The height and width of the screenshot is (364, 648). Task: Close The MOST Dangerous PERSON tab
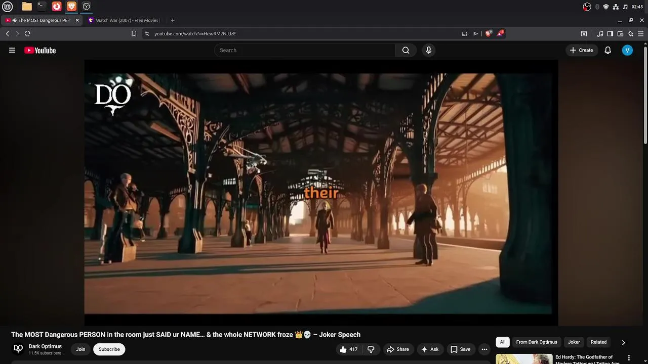[77, 20]
